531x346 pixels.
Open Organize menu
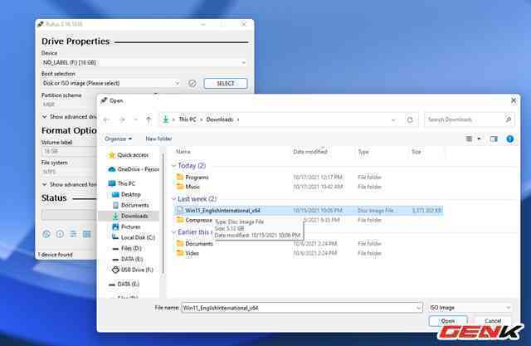[x=118, y=139]
